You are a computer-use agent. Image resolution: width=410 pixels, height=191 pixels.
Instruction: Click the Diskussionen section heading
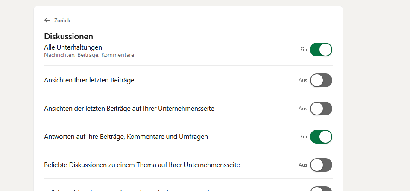tap(68, 37)
